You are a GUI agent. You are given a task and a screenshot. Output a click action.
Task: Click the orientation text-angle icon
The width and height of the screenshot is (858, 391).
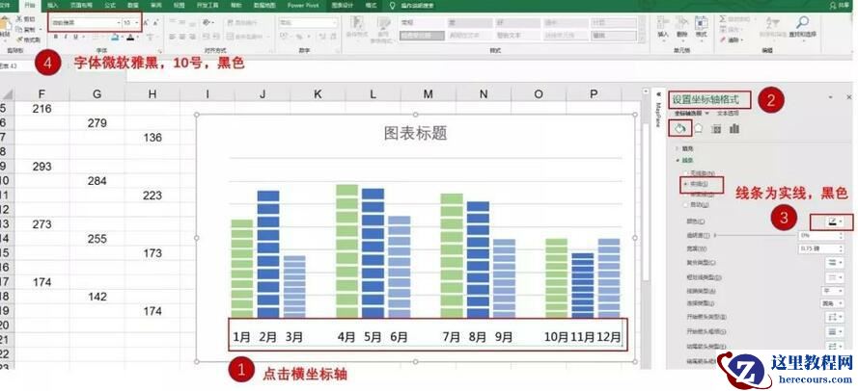207,22
